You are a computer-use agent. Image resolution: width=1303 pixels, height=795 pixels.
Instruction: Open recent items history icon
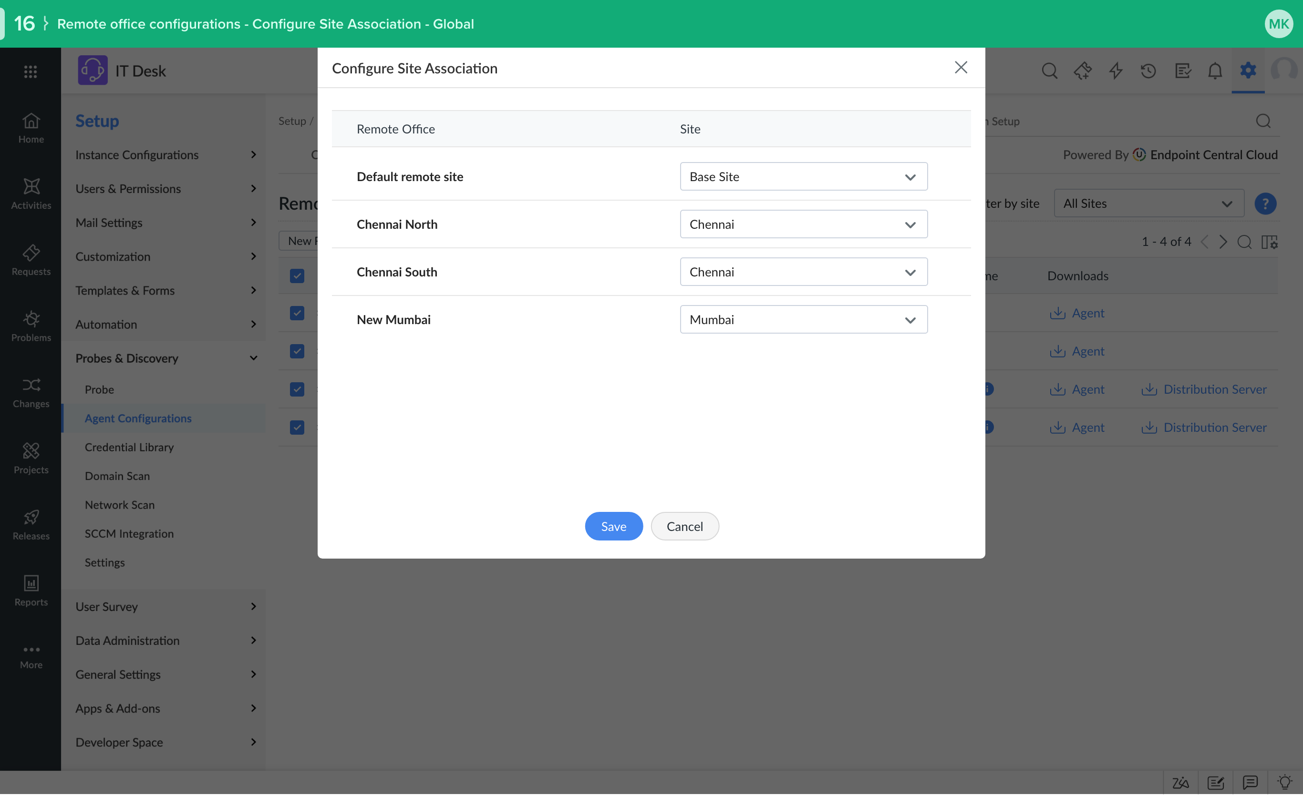click(1148, 71)
